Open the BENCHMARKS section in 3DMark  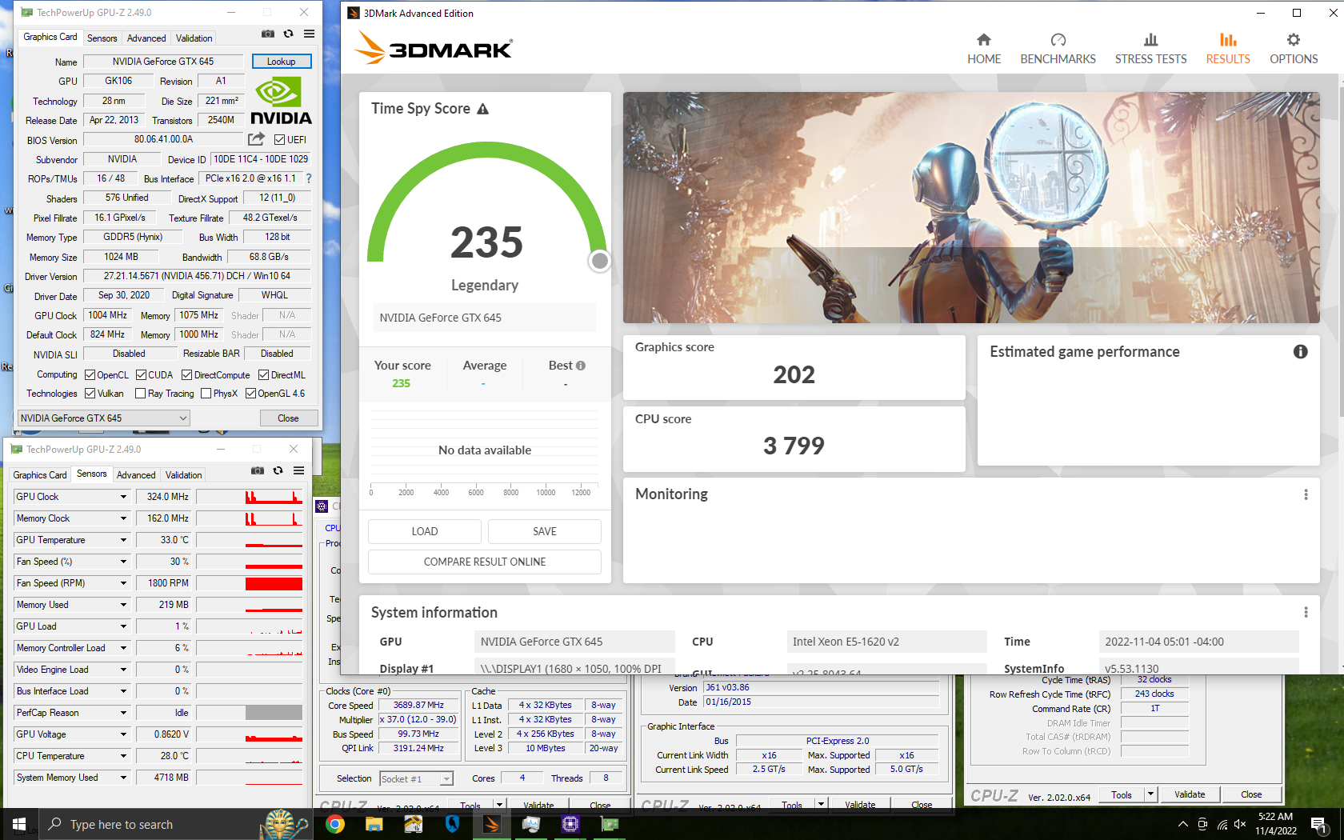pos(1058,49)
